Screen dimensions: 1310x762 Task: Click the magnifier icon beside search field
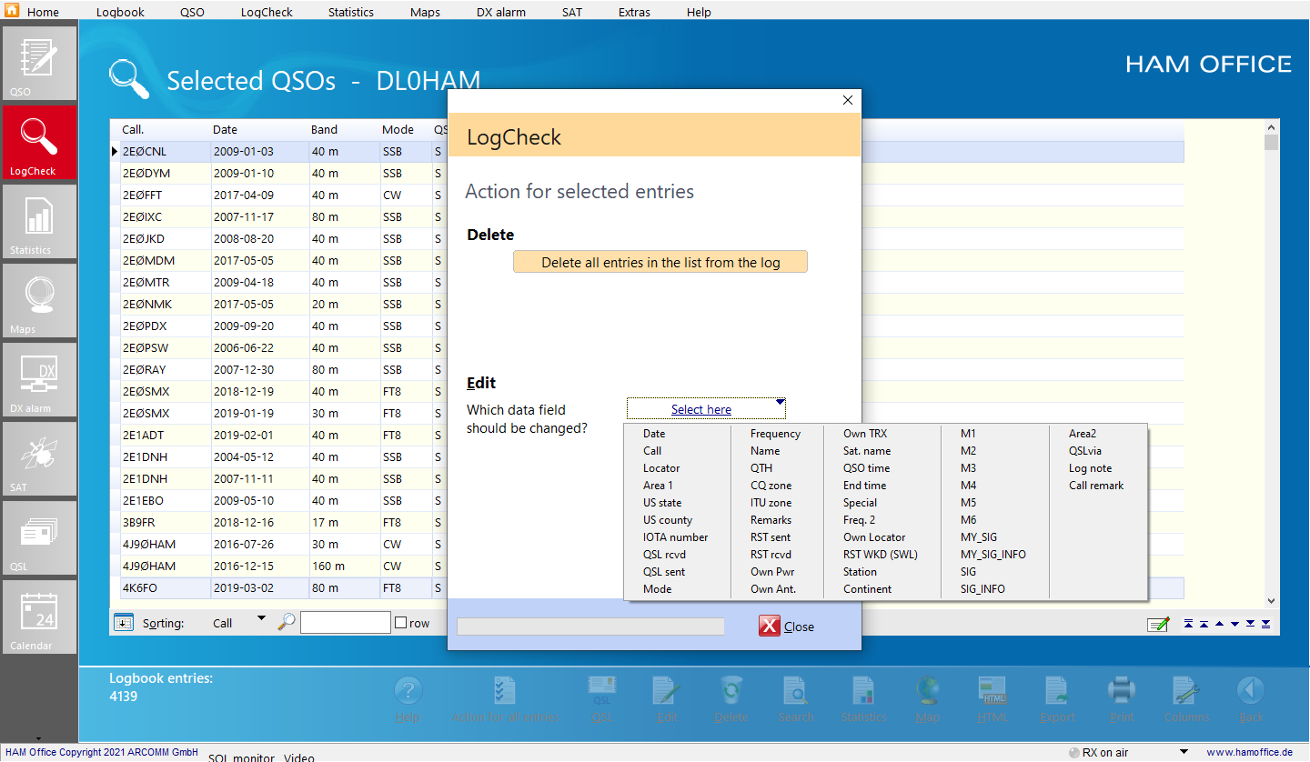287,622
